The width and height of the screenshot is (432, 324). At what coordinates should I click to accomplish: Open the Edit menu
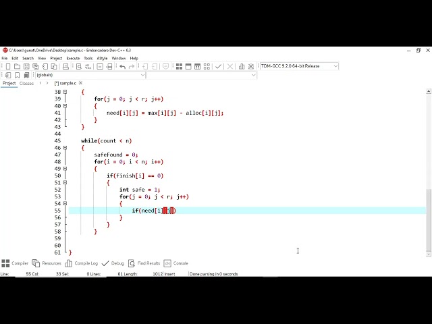click(x=15, y=59)
